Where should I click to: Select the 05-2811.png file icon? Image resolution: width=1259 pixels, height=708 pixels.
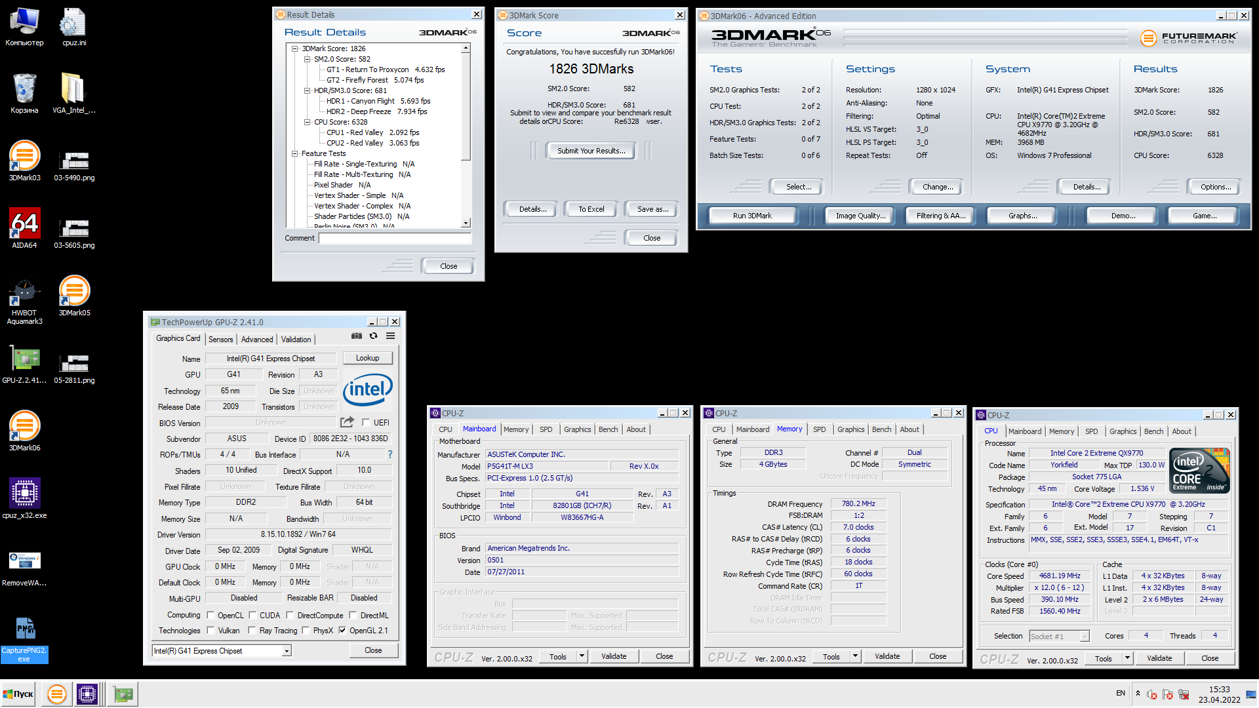coord(74,367)
